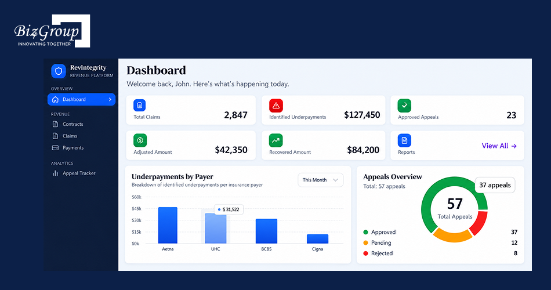Screen dimensions: 551x290
Task: Expand the Dashboard chevron arrow
Action: pyautogui.click(x=110, y=100)
